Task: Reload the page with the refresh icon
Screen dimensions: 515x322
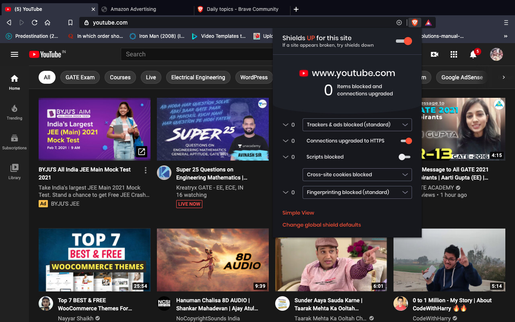Action: [x=35, y=23]
